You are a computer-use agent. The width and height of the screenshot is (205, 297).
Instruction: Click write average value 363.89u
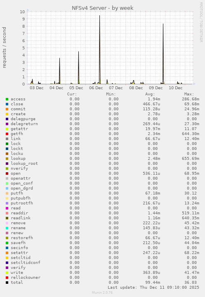click(x=151, y=273)
